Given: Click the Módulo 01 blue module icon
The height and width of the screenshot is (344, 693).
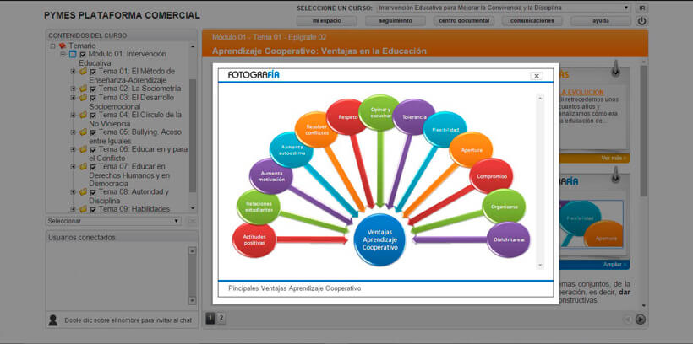Looking at the screenshot, I should (73, 54).
